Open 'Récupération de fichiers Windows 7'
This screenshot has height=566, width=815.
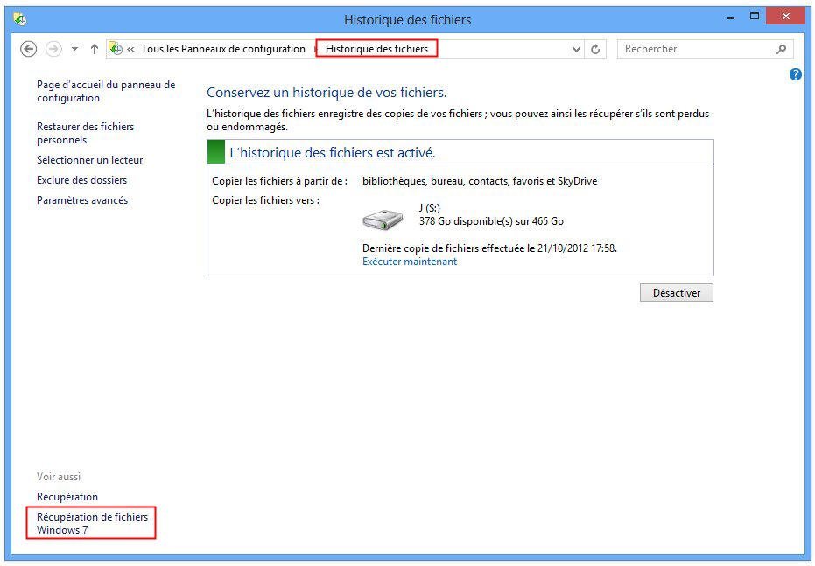(x=92, y=523)
